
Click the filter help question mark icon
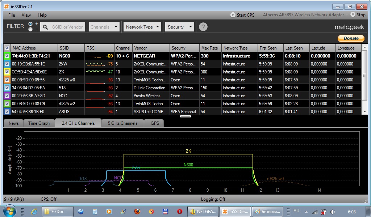[x=203, y=27]
